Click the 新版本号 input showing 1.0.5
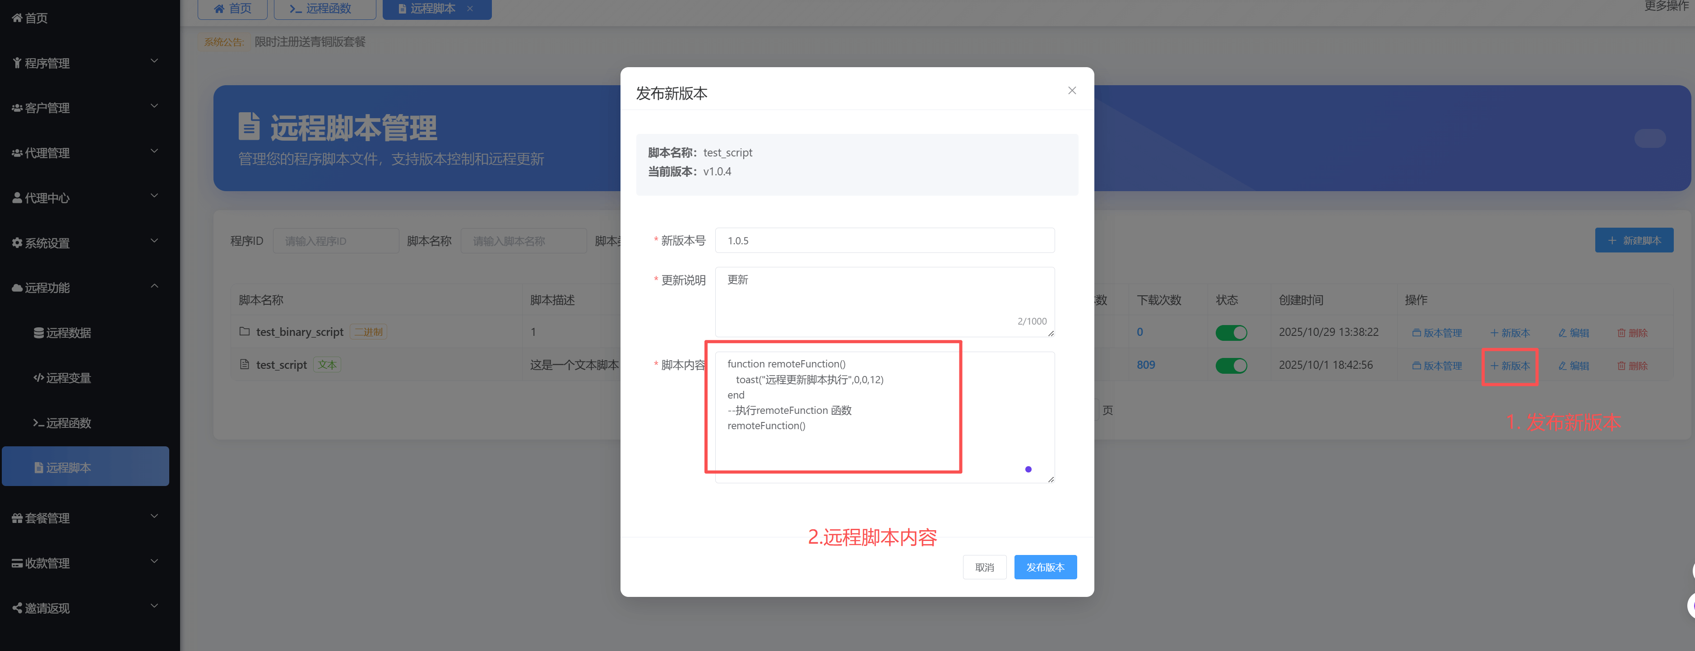 [x=885, y=240]
